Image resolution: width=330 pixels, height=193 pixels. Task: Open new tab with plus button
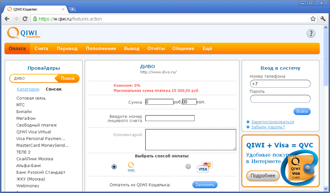coord(73,9)
